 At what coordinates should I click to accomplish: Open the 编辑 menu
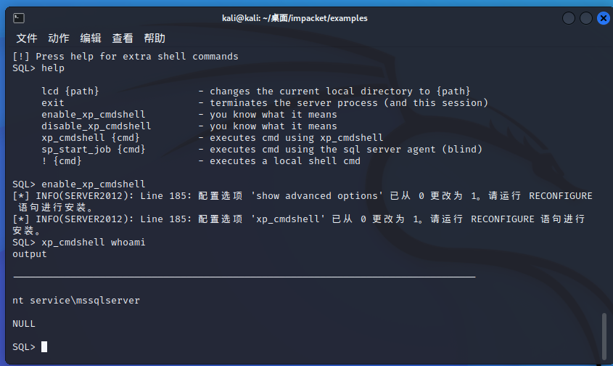[91, 38]
